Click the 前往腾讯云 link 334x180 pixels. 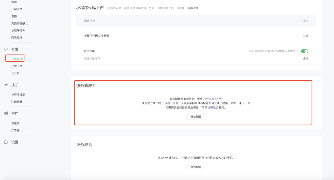[211, 107]
